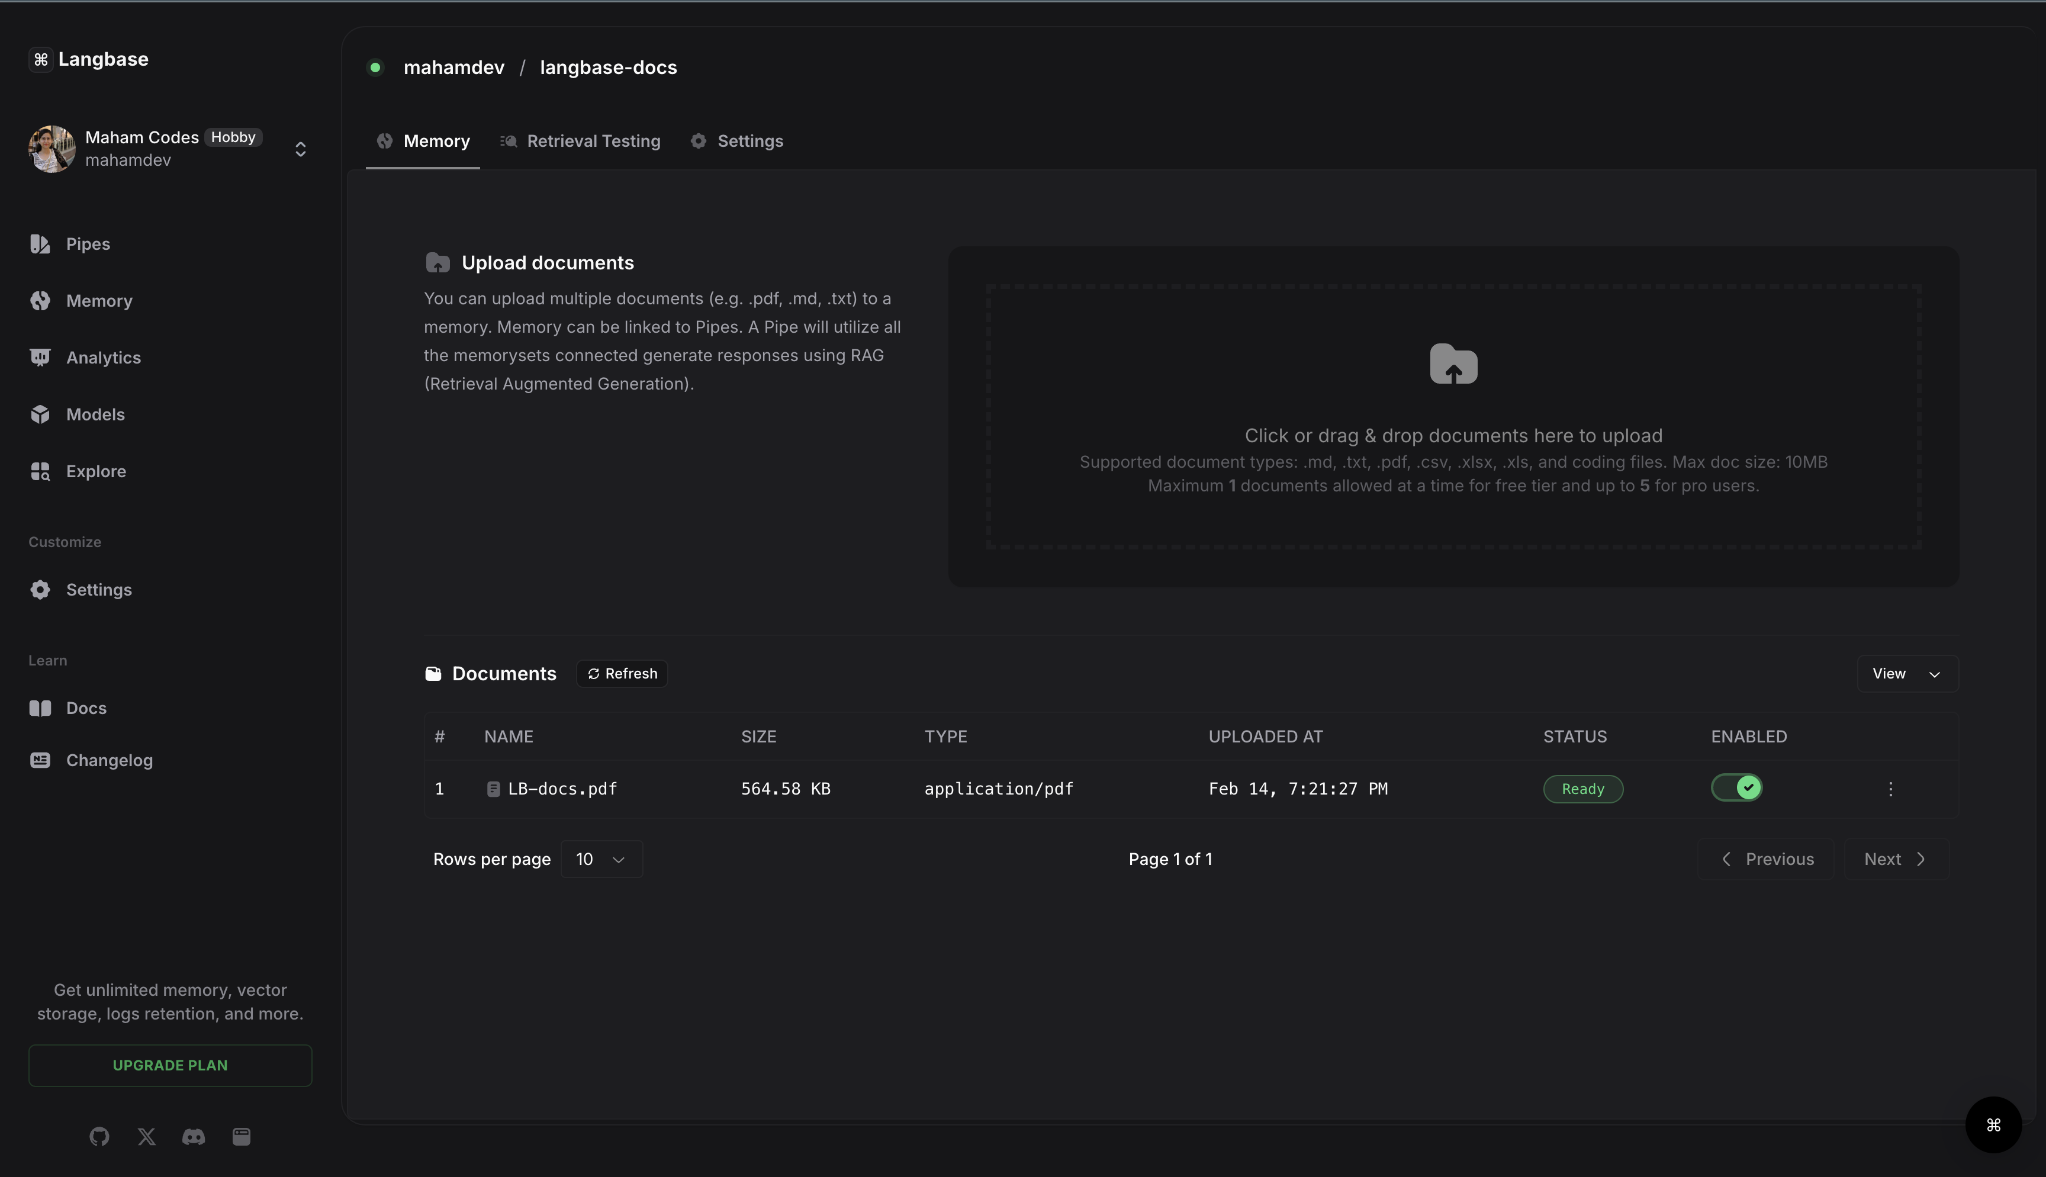Click the LB-docs.pdf file name
Image resolution: width=2046 pixels, height=1177 pixels.
(562, 789)
